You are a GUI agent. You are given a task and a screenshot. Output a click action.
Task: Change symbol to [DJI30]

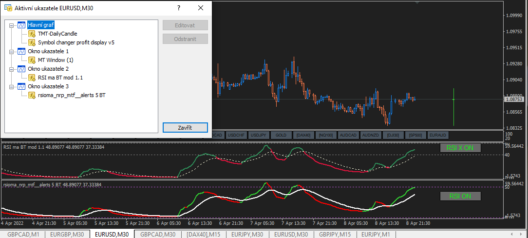click(x=393, y=135)
